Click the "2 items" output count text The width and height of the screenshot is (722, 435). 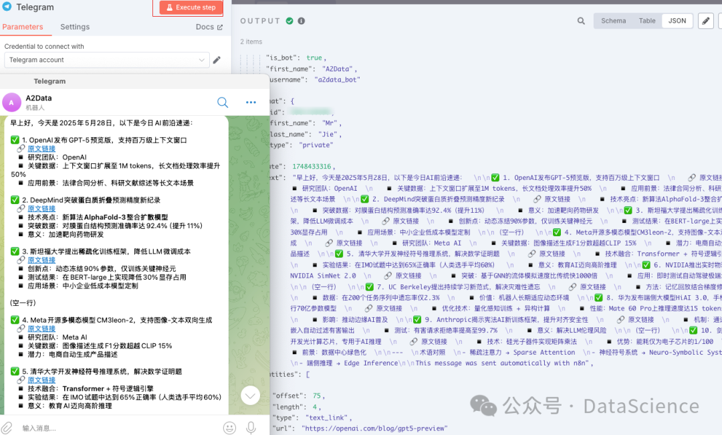[251, 41]
